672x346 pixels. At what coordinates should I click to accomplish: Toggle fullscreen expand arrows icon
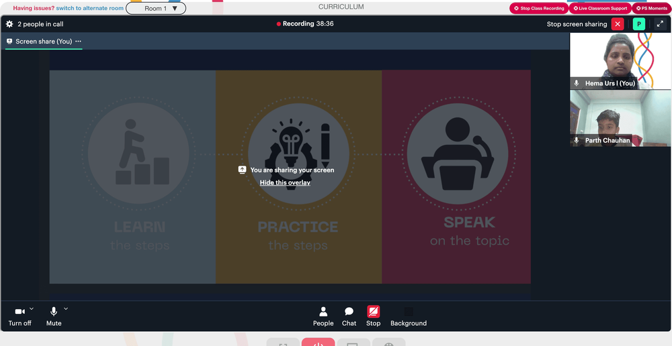(x=660, y=24)
